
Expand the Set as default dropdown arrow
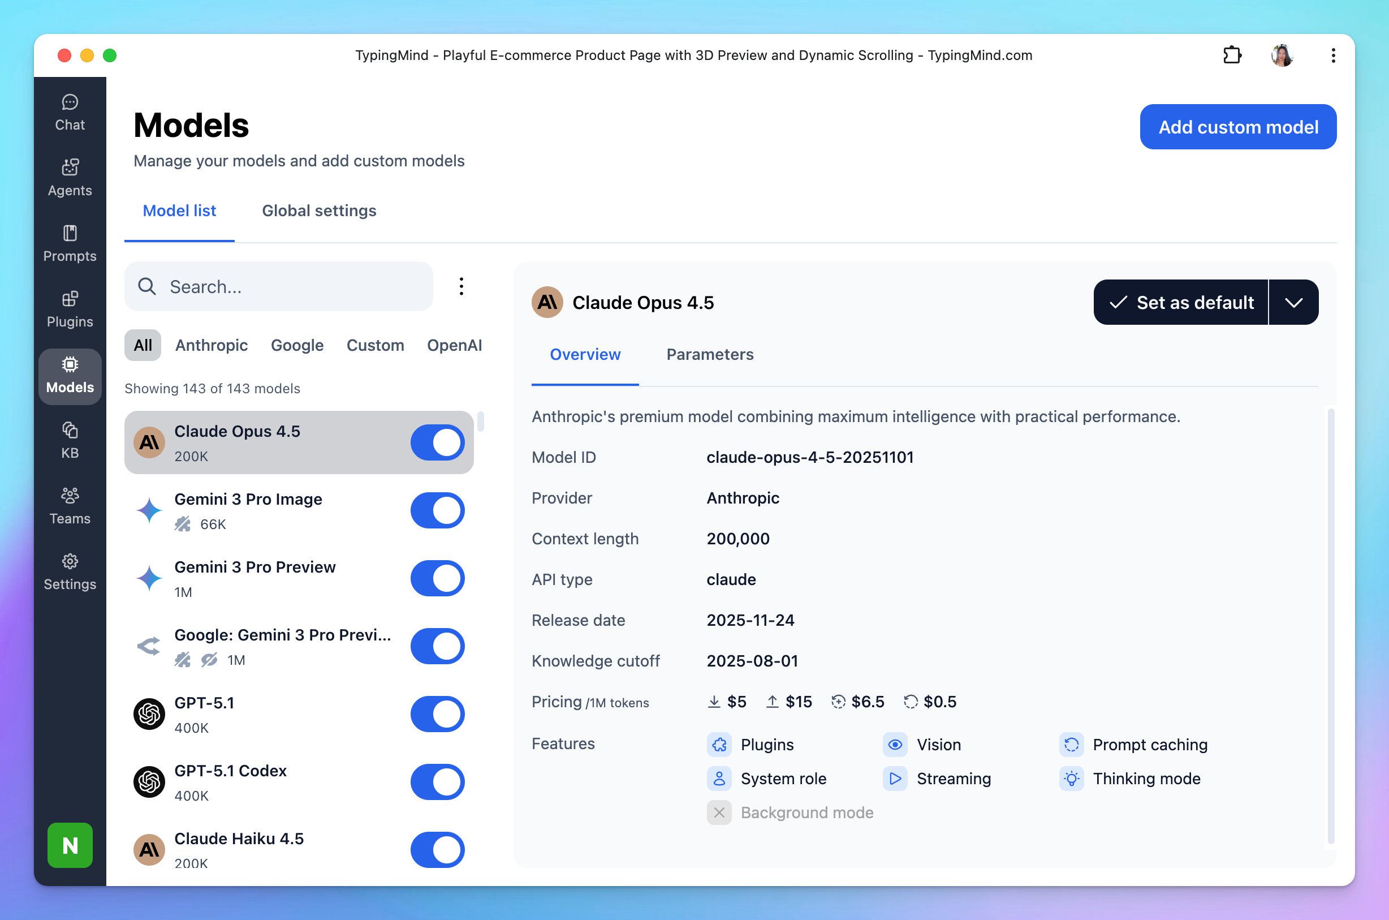coord(1293,302)
